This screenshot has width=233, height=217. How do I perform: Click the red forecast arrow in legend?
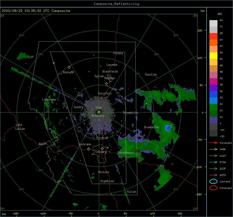213,143
